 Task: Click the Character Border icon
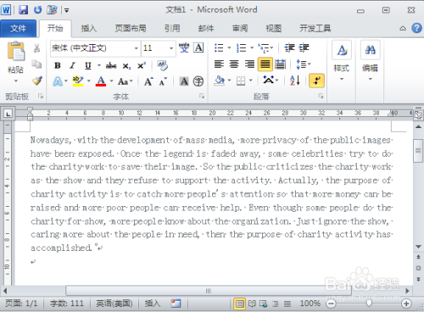click(x=198, y=47)
